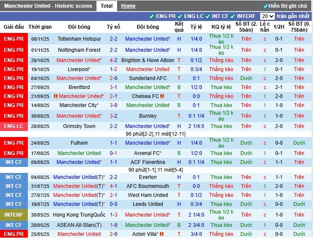The height and width of the screenshot is (238, 313).
Task: Click the 1/2H column header
Action: click(x=279, y=27)
